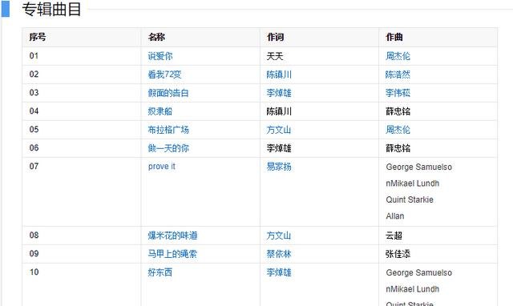The height and width of the screenshot is (306, 513).
Task: Open the song link 说爱你
Action: 160,56
